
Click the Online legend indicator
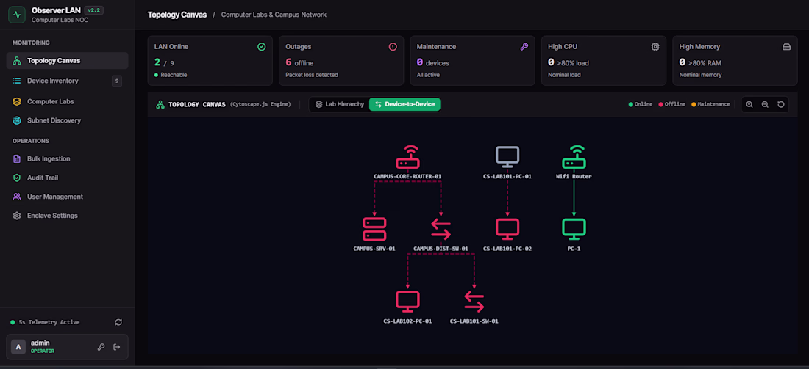coord(641,104)
